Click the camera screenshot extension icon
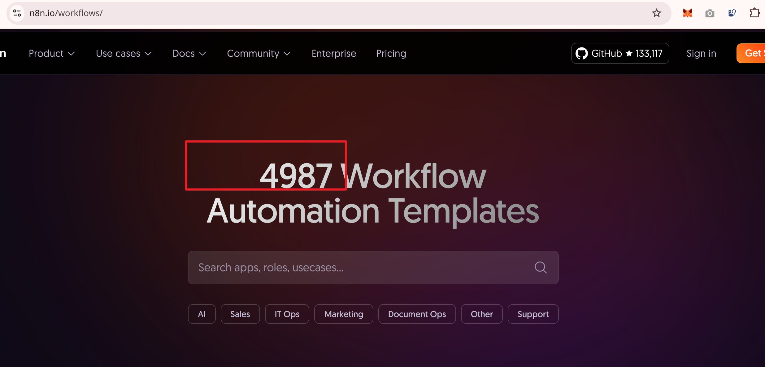Image resolution: width=765 pixels, height=367 pixels. click(710, 13)
